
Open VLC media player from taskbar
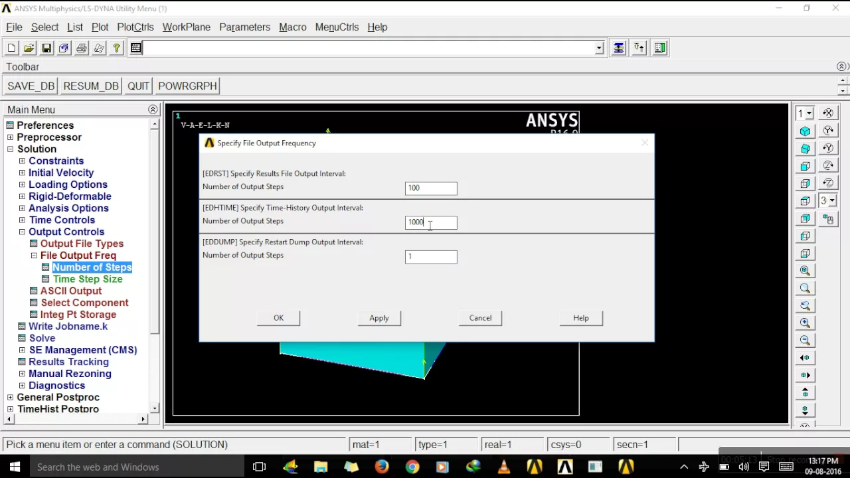504,467
